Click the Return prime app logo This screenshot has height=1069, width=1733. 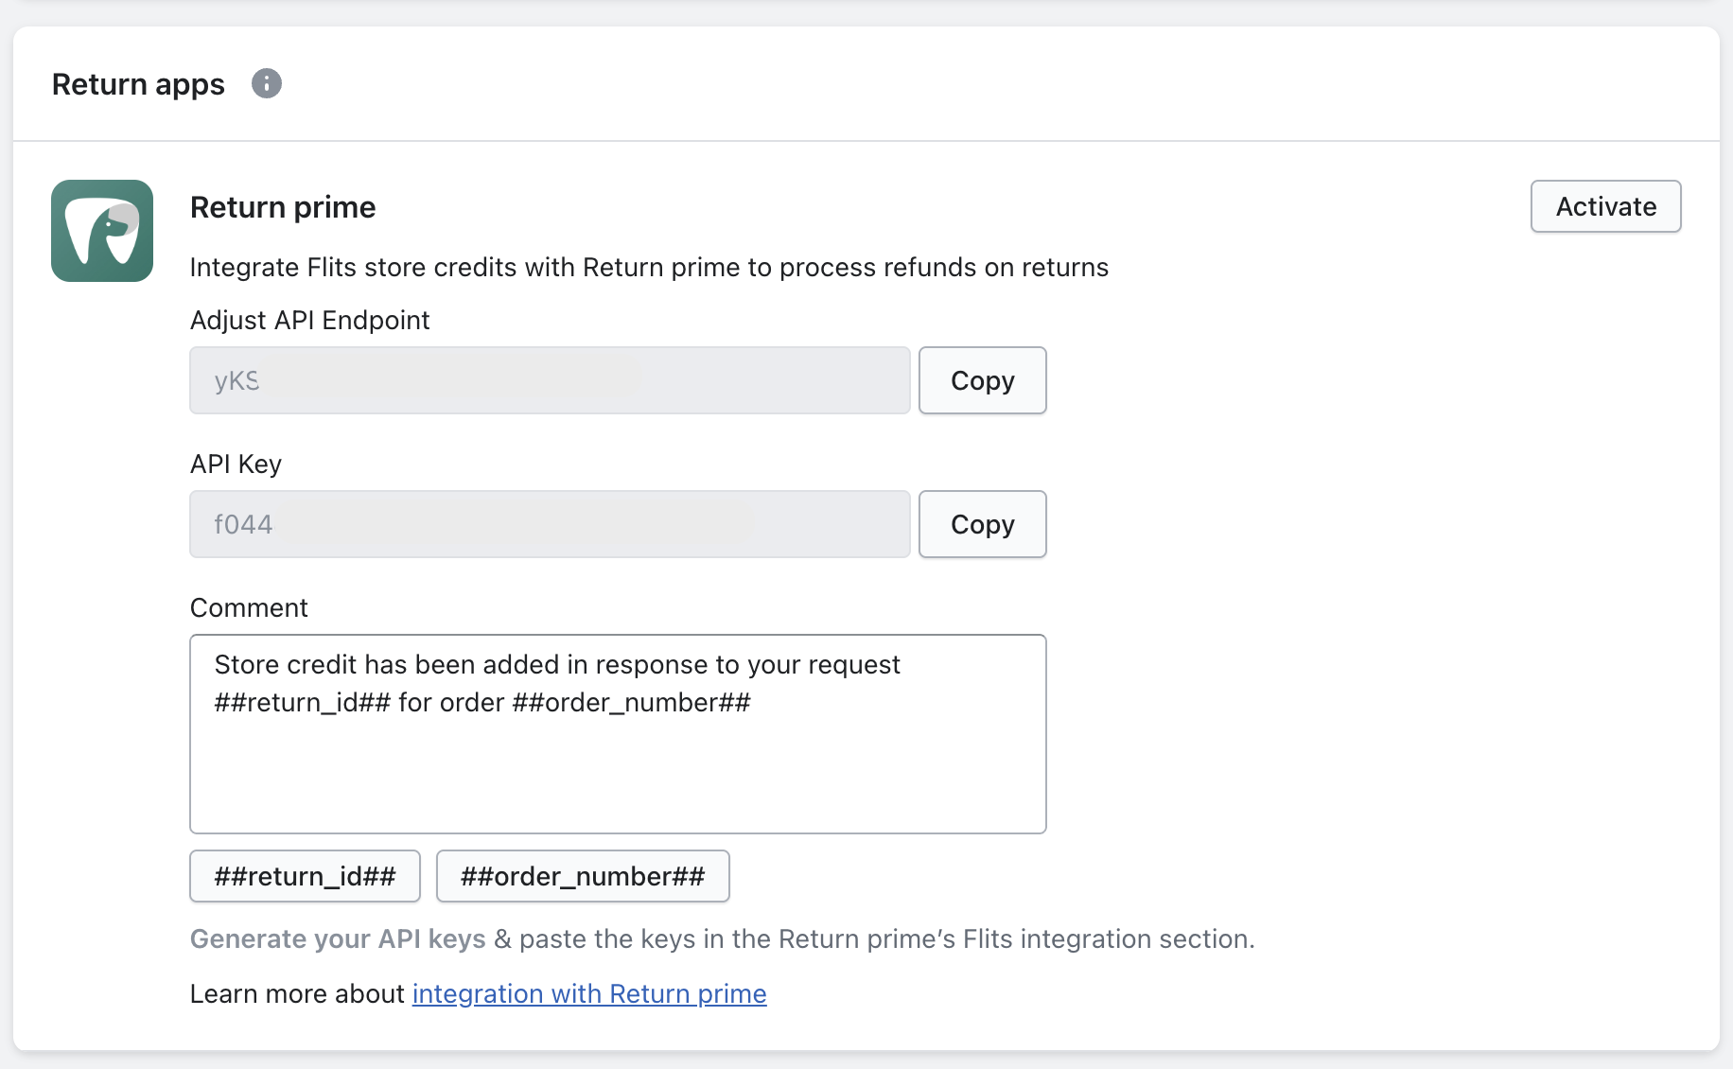pyautogui.click(x=102, y=231)
